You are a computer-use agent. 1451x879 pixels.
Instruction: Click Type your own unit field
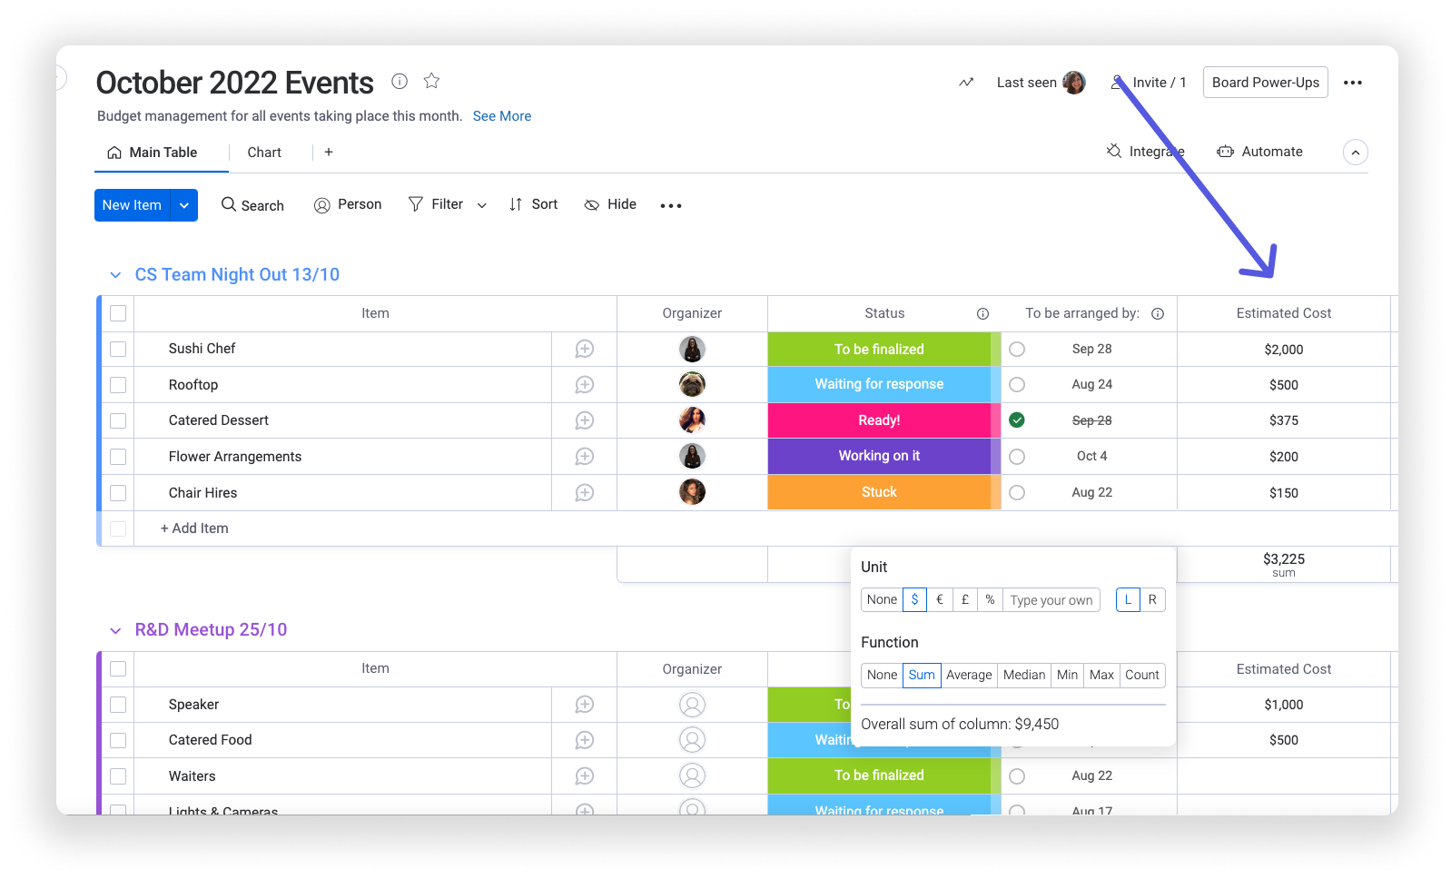point(1051,599)
